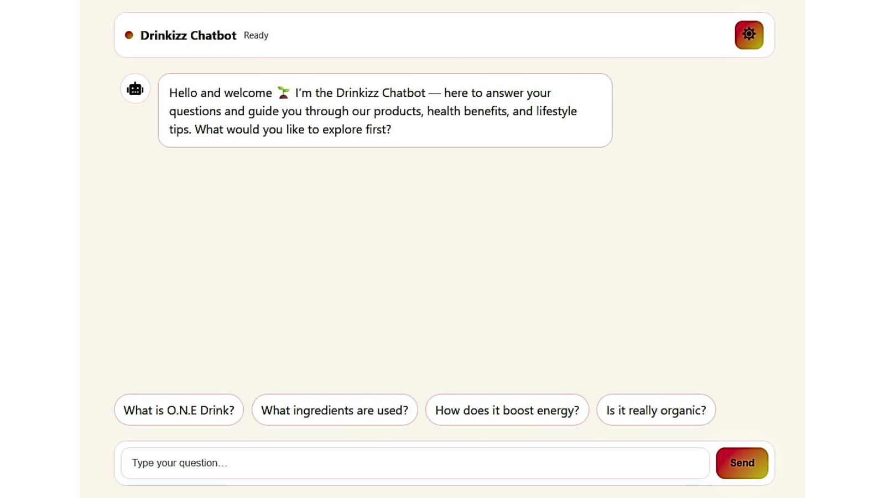Click "I'm the Drinkizz Chatbot" text in the message

coord(360,93)
